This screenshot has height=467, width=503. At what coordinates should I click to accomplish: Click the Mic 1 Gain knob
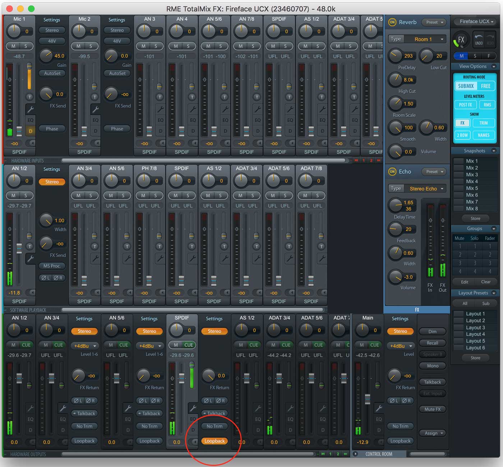tap(46, 56)
